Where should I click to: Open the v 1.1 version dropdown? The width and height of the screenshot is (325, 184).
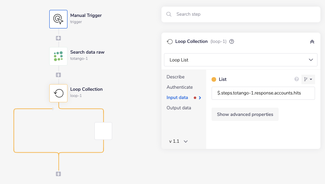[178, 141]
